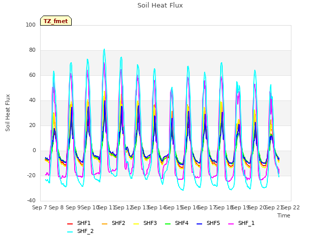
Task: Click the SHF1 red legend swatch
Action: coord(70,224)
